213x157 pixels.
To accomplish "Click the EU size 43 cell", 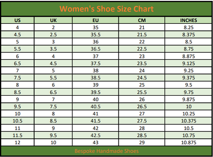I will (x=95, y=143).
